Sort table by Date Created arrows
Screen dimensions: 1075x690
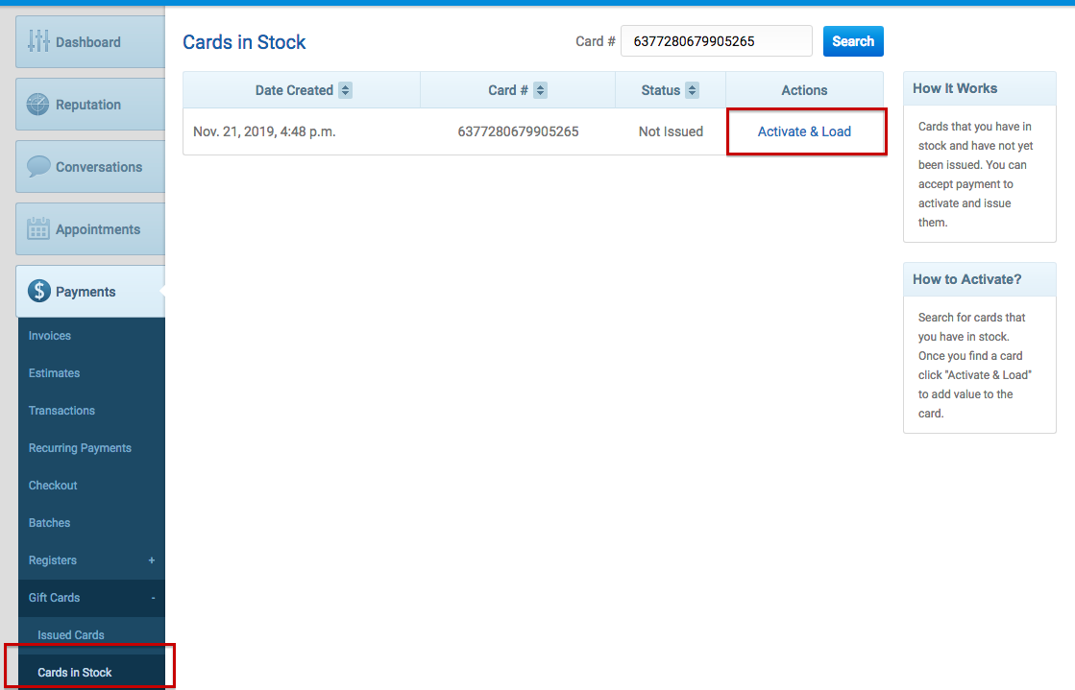pyautogui.click(x=346, y=90)
